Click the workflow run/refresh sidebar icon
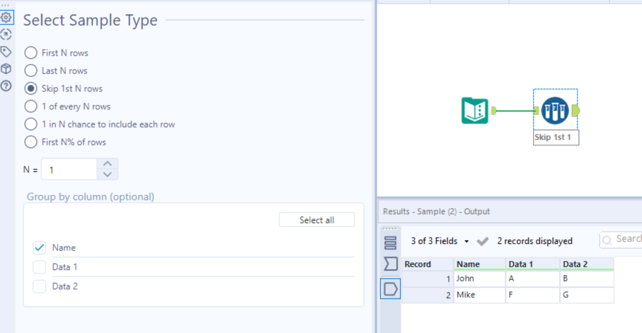This screenshot has width=642, height=333. (x=6, y=34)
